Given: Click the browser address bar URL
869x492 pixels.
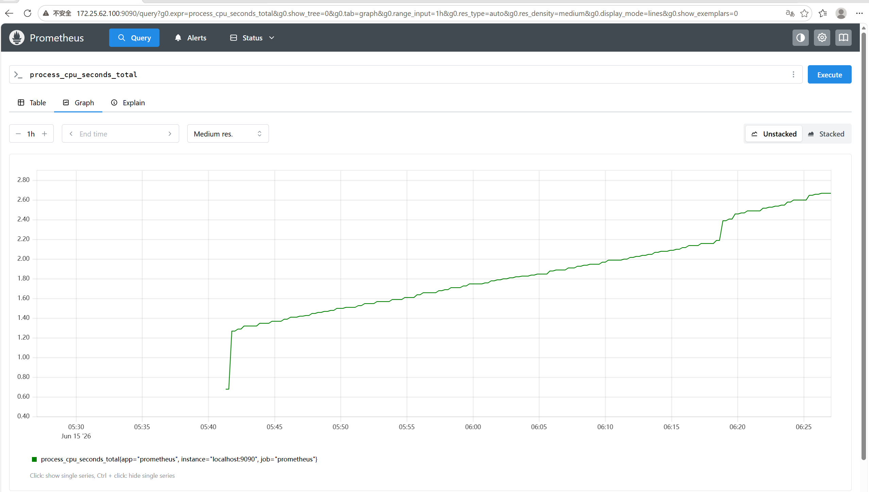Looking at the screenshot, I should click(407, 13).
